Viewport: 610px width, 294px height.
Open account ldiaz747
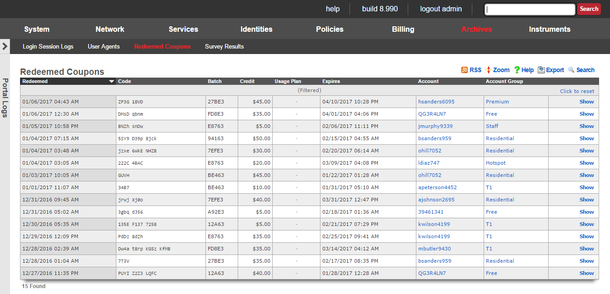pos(429,163)
